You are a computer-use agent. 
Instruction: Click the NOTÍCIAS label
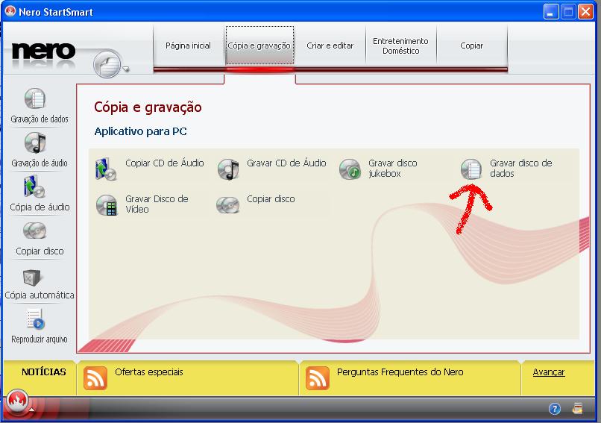tap(44, 372)
